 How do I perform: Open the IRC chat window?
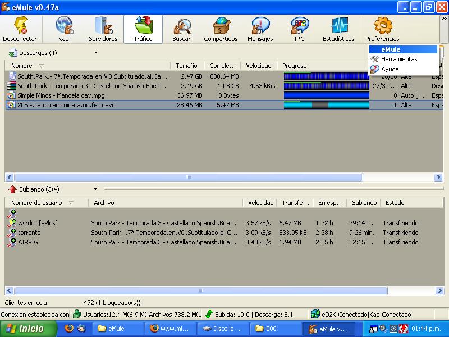pyautogui.click(x=299, y=29)
